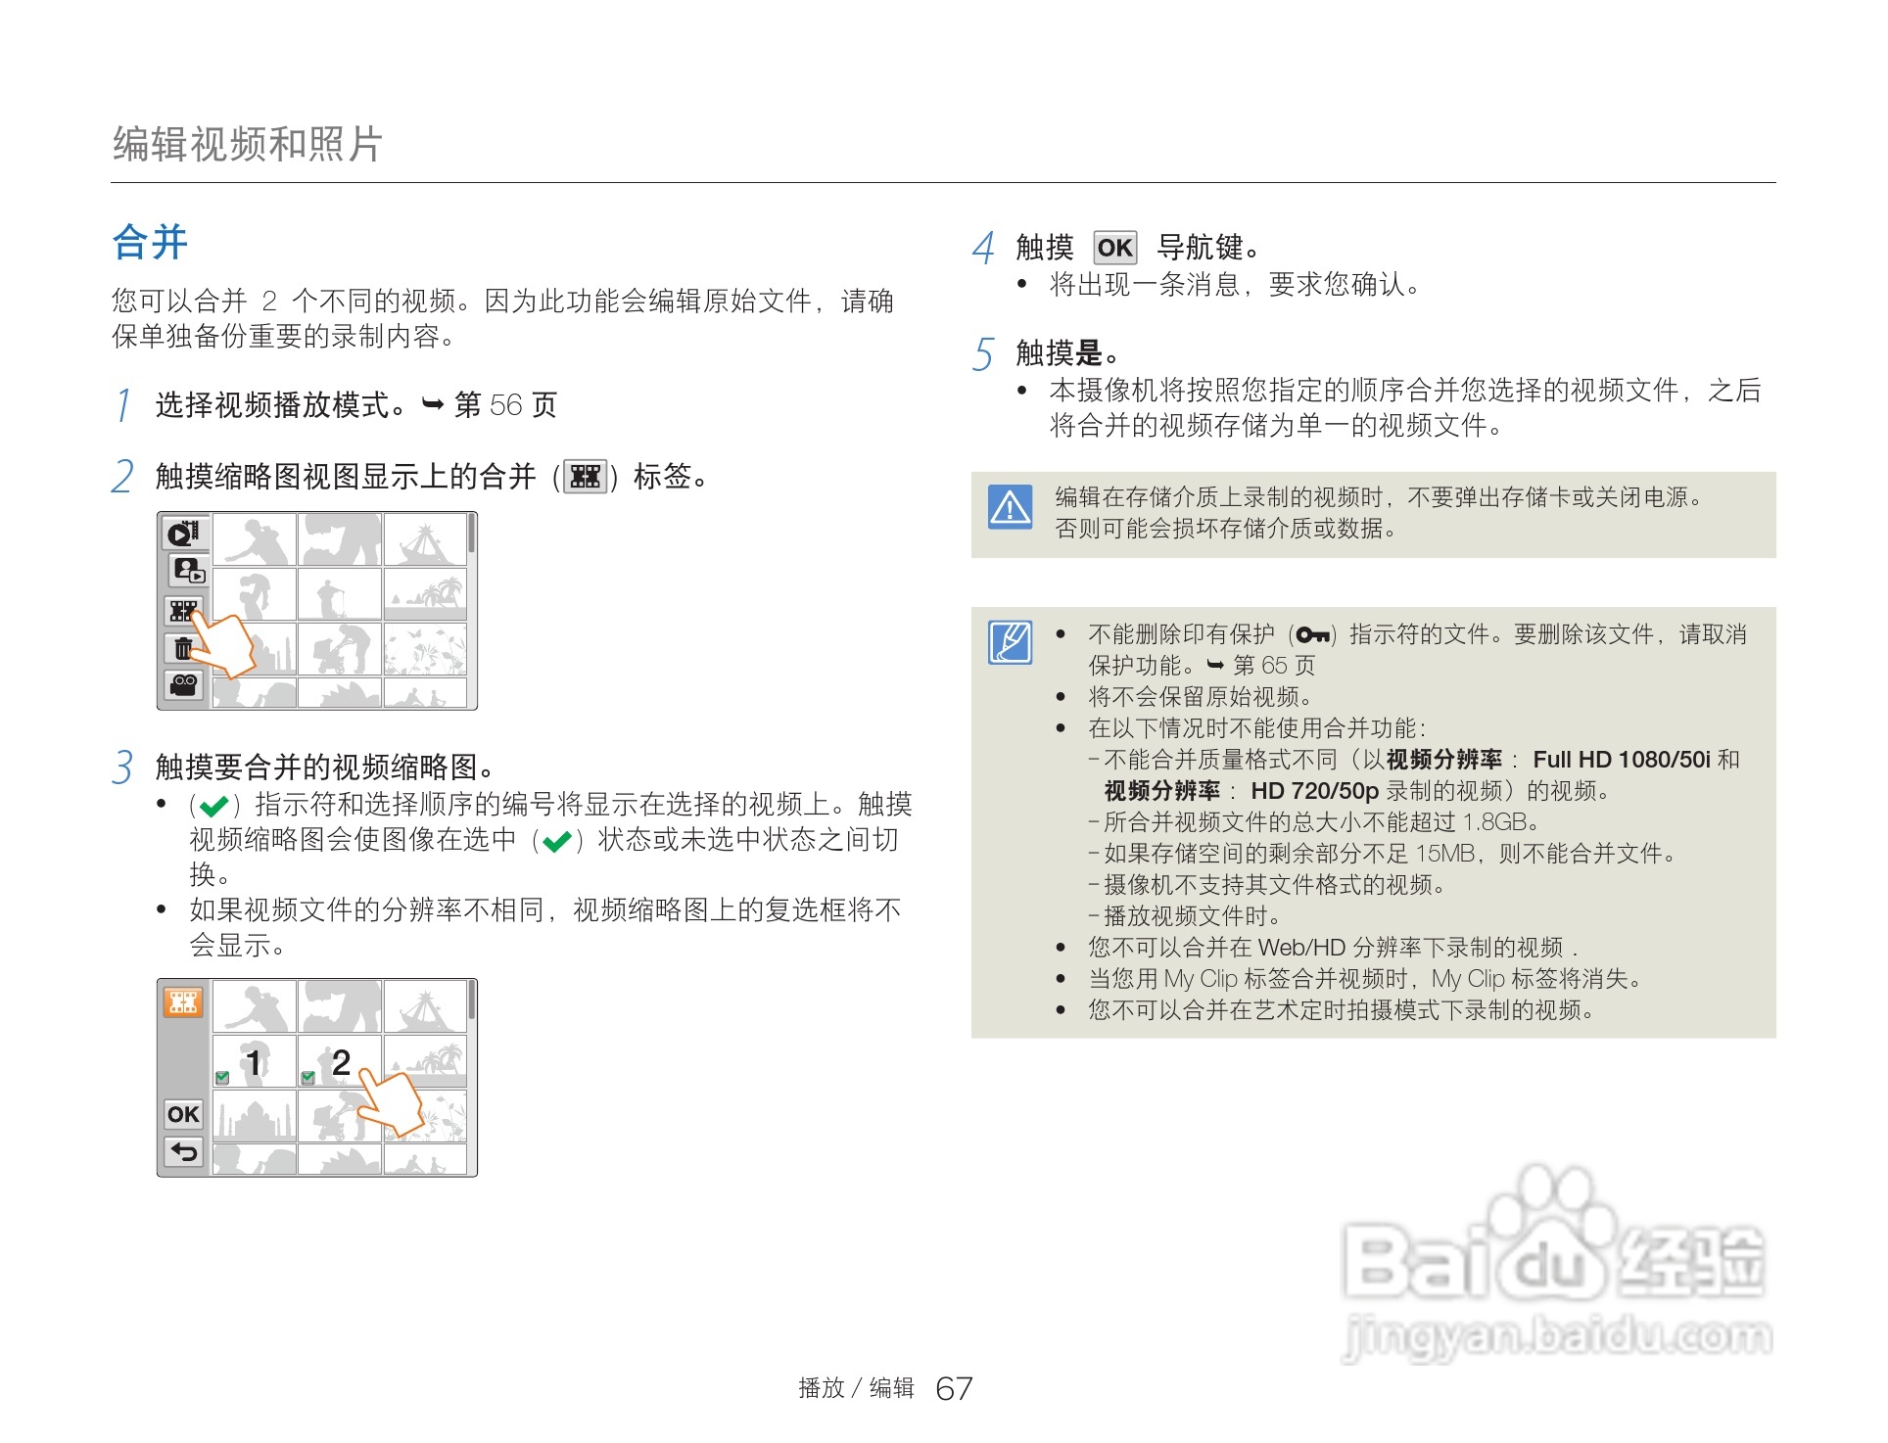Click the orange combine tab on the selection screen

click(183, 1001)
